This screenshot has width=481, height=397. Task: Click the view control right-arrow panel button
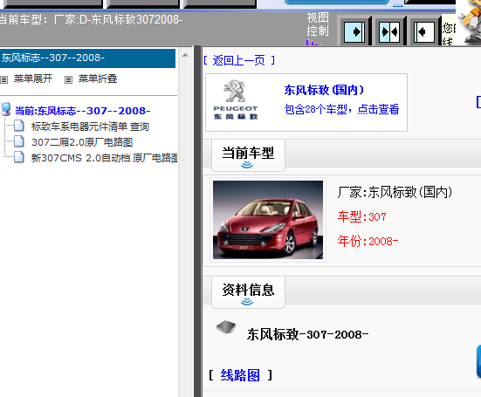coord(354,32)
